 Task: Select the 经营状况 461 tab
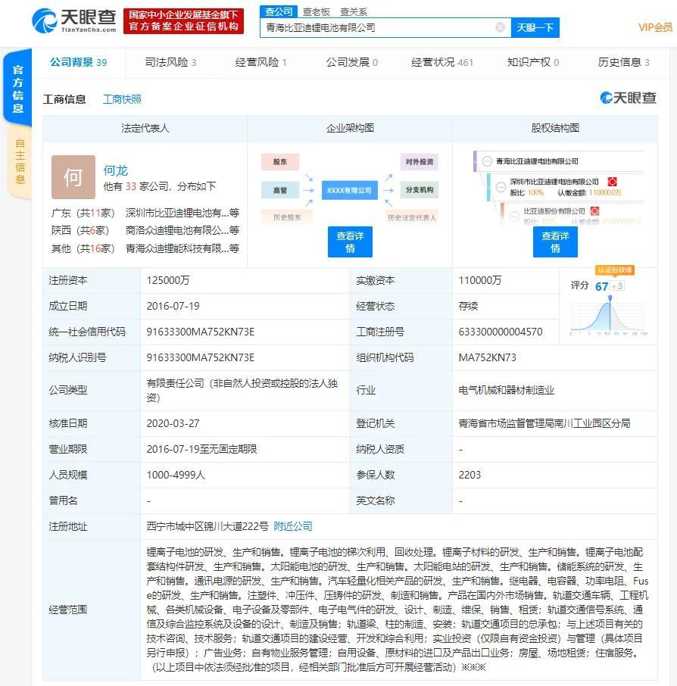pos(442,63)
